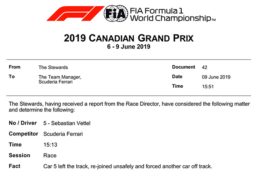Click the Session value Race
The image size is (260, 173).
coord(50,156)
